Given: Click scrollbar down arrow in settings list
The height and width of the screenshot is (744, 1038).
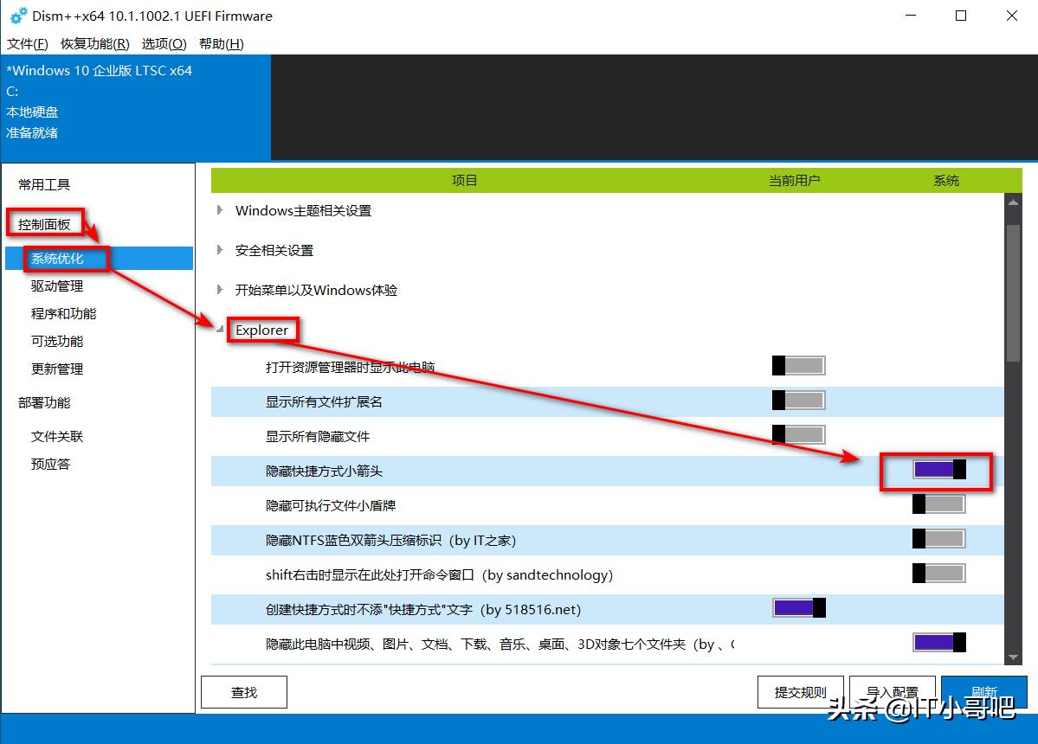Looking at the screenshot, I should click(1013, 657).
